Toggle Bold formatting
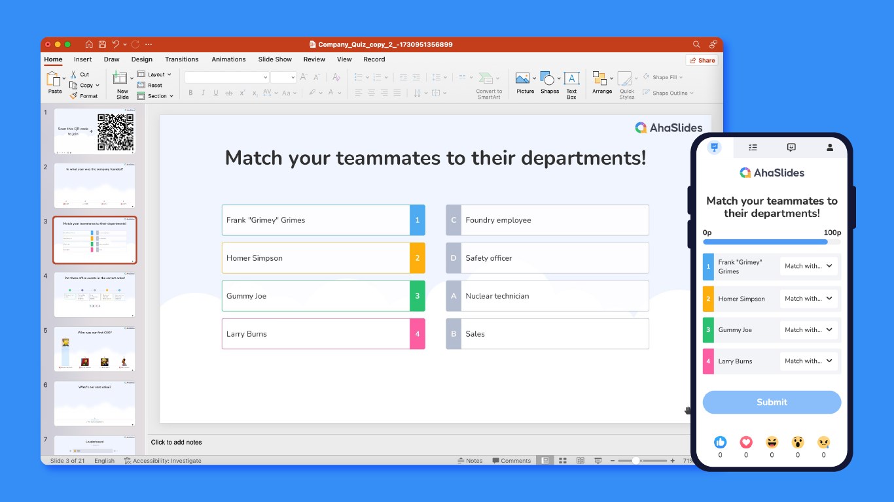894x502 pixels. click(x=190, y=93)
